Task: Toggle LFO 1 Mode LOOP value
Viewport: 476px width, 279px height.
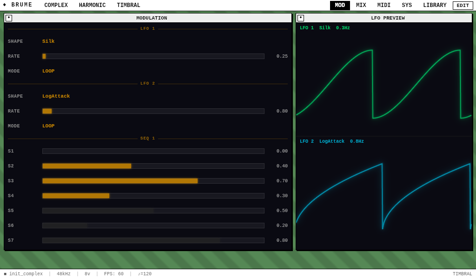Action: coord(48,71)
